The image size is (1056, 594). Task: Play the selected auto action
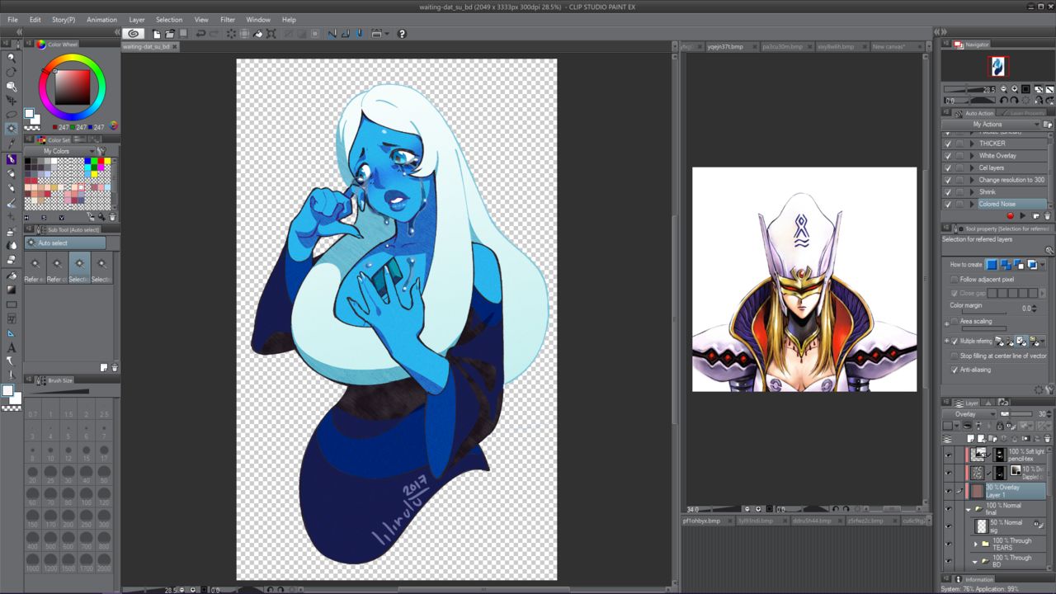click(x=1024, y=216)
